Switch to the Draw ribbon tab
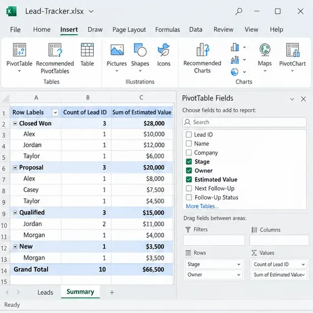 (95, 30)
